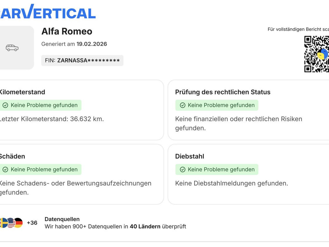
Task: Click the Schäden 'Keine Probleme gefunden' badge
Action: [40, 169]
